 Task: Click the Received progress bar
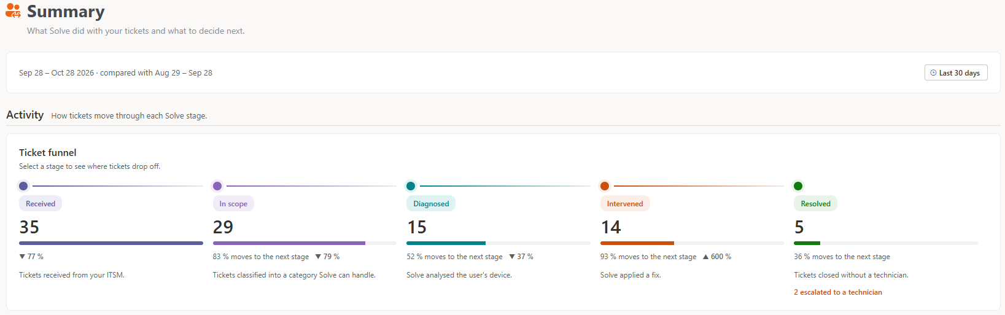pyautogui.click(x=111, y=243)
